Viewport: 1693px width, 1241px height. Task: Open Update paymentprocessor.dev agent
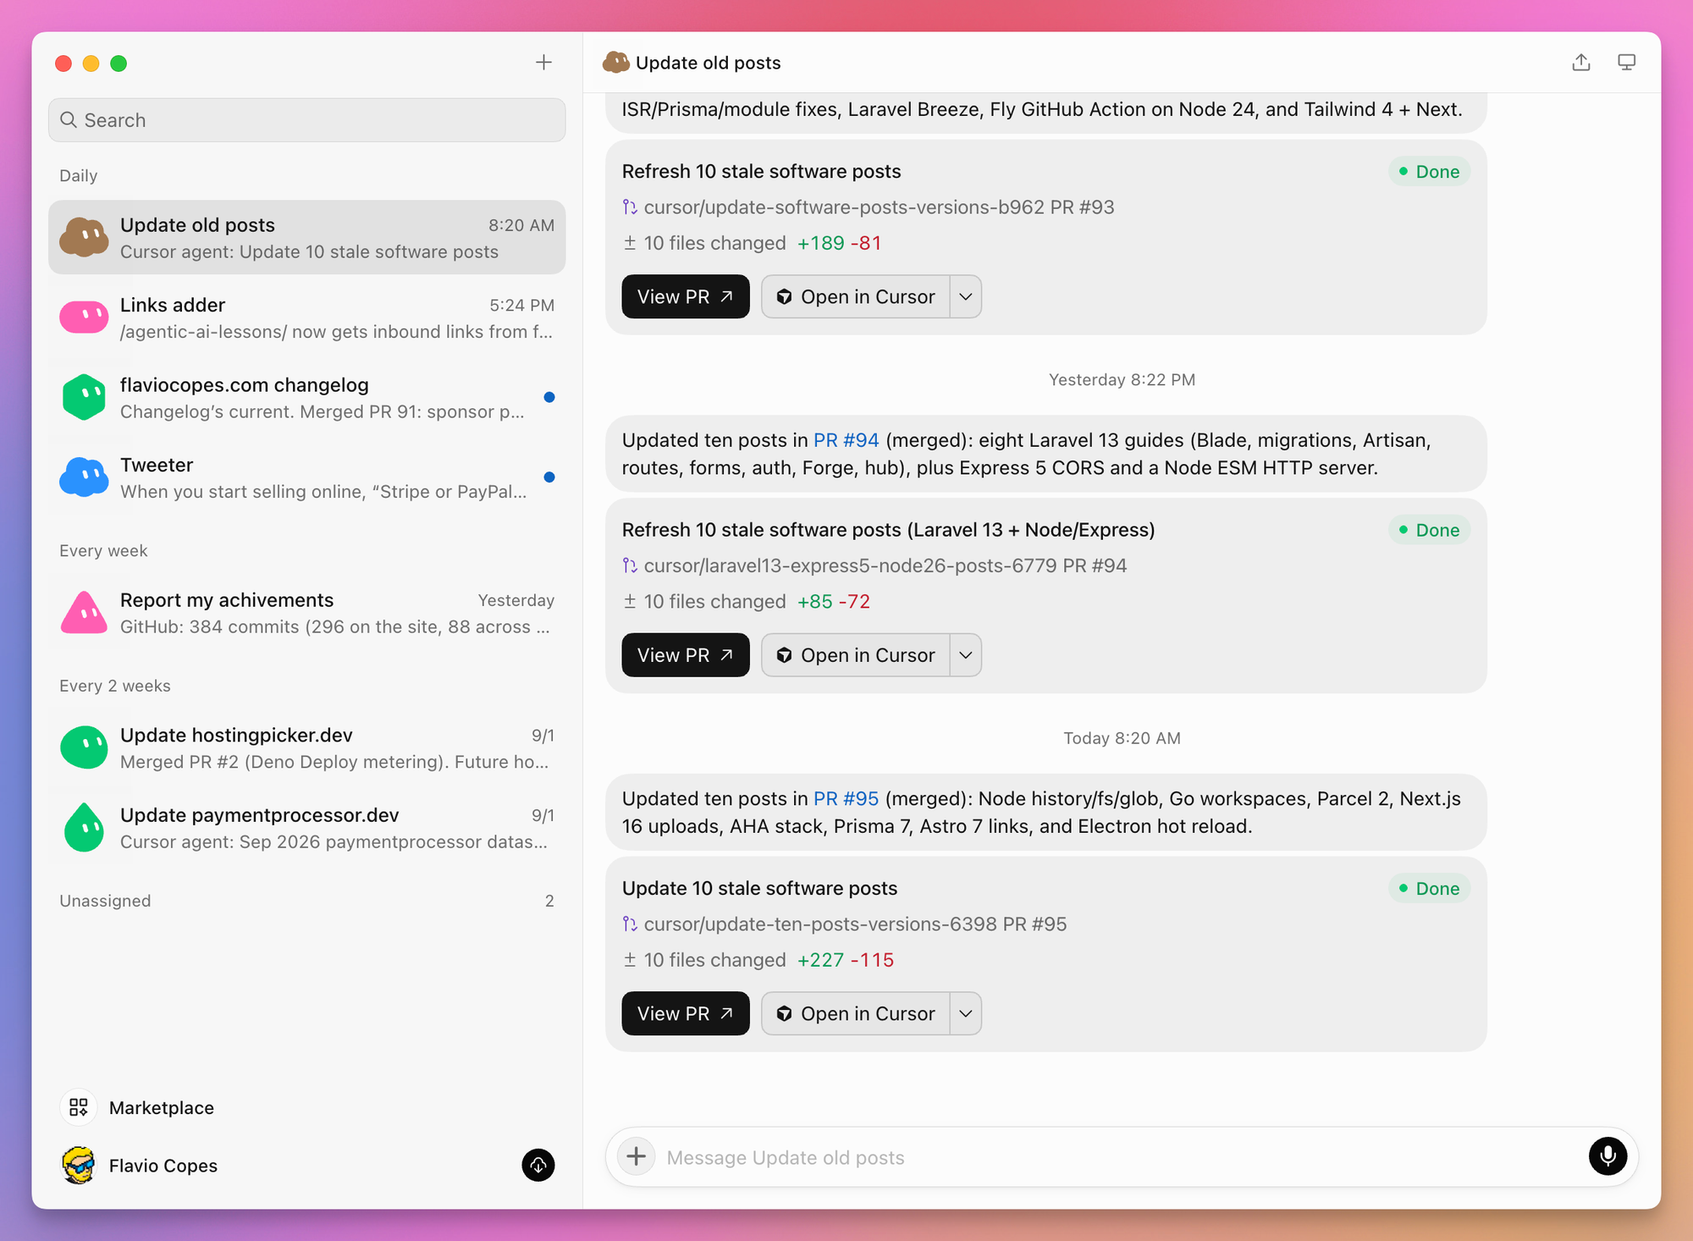coord(306,827)
